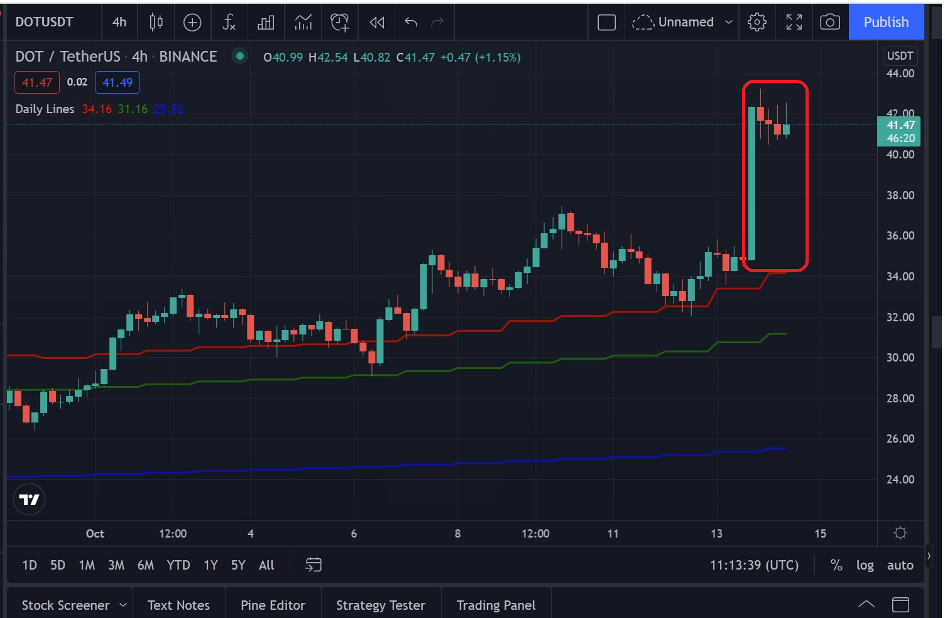The width and height of the screenshot is (945, 618).
Task: Open the go-to-date calendar icon
Action: coord(313,565)
